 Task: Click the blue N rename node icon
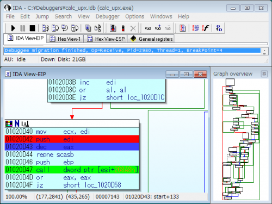[x=17, y=123]
